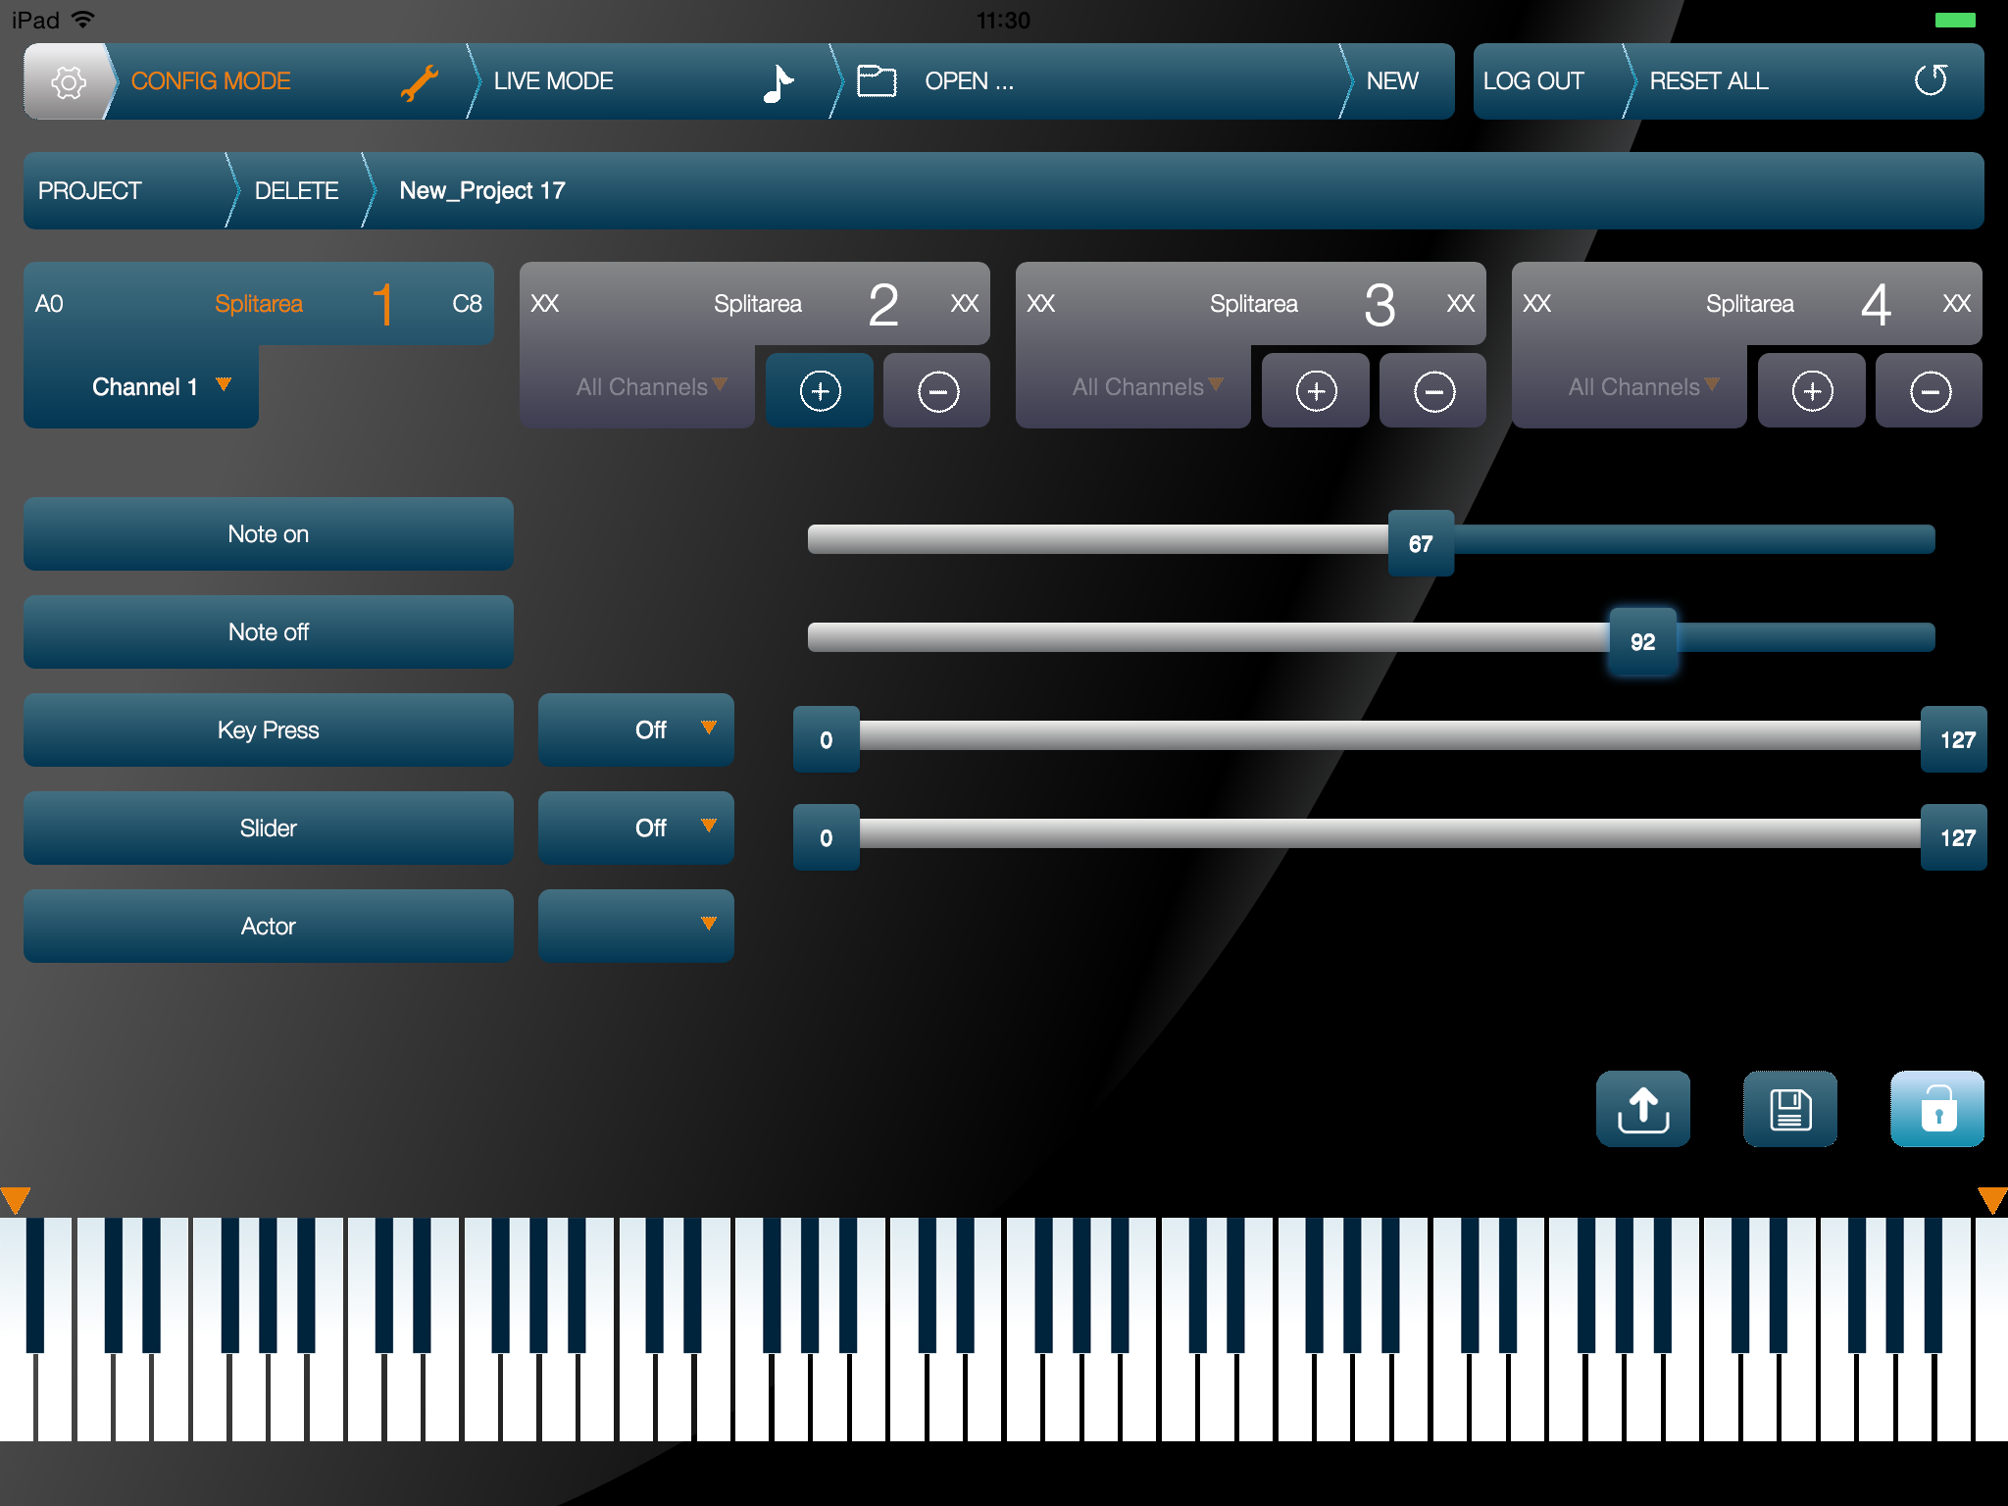Switch to Live Mode

tap(553, 81)
